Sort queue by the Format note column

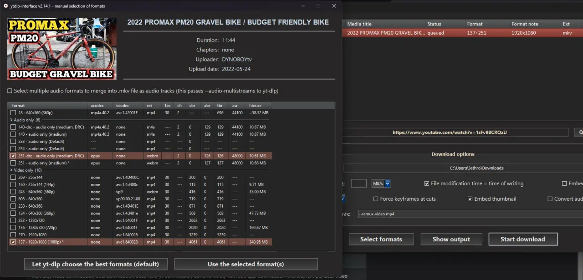click(x=534, y=24)
